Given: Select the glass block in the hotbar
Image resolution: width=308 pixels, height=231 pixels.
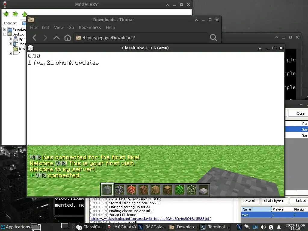Looking at the screenshot, I should 192,190.
